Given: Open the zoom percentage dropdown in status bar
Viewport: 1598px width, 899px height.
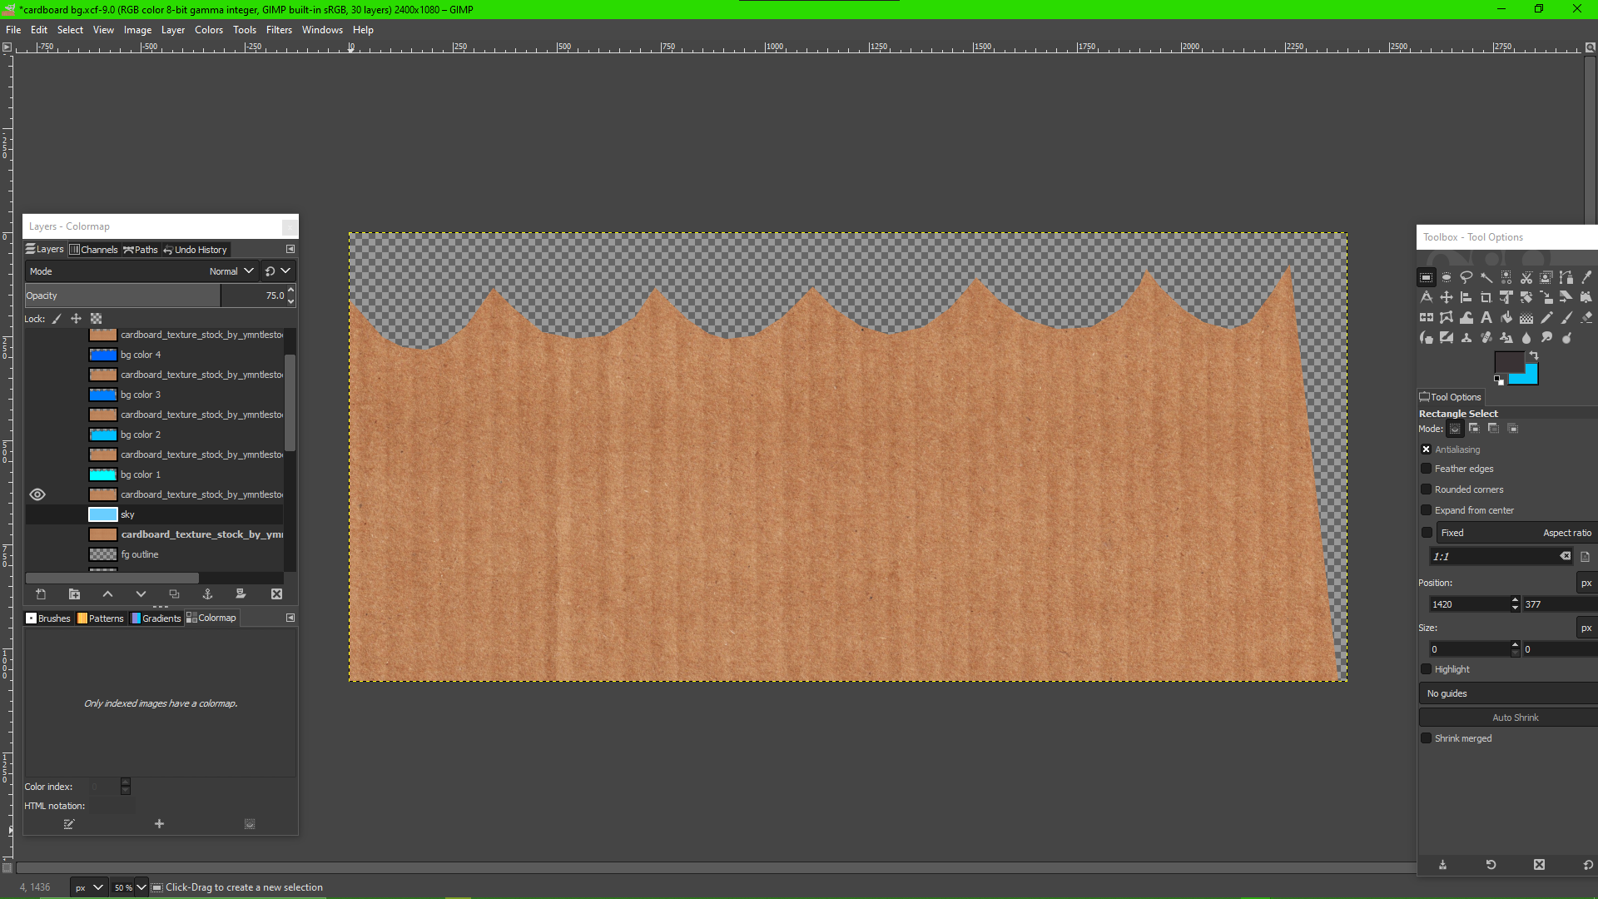Looking at the screenshot, I should pos(141,887).
